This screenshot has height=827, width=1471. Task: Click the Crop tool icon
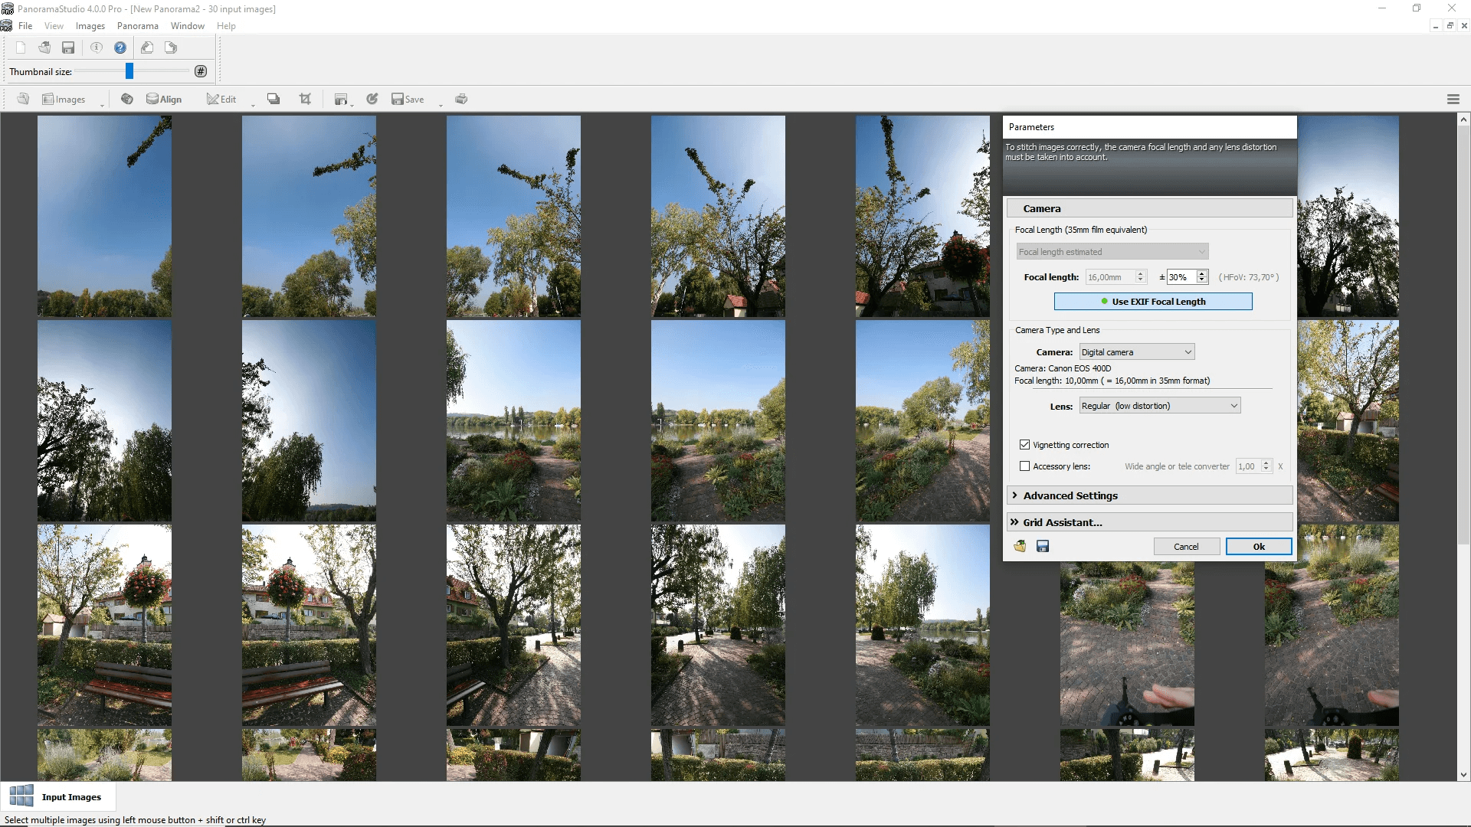[304, 99]
